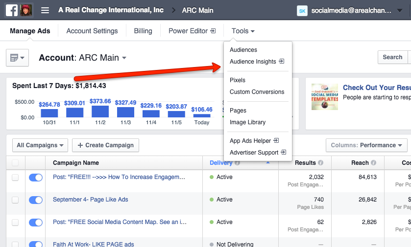Choose Custom Conversions in Tools menu
Screen dimensions: 411x247
pos(257,92)
